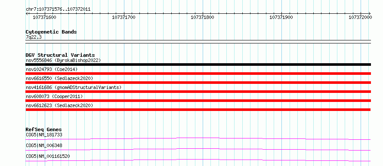Open variant nsv5556846 (ByrskaBishop2022) label
Screen dimensions: 383x166
[63, 60]
